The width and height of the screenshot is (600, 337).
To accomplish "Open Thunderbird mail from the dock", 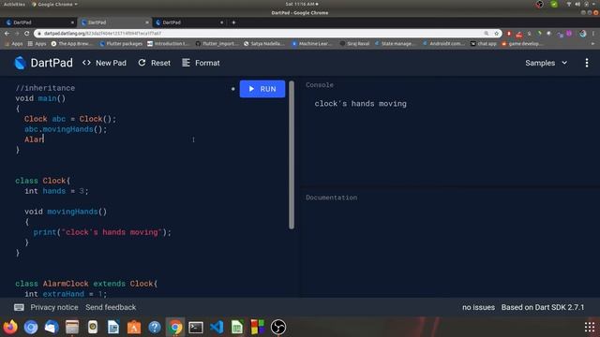I will coord(52,327).
